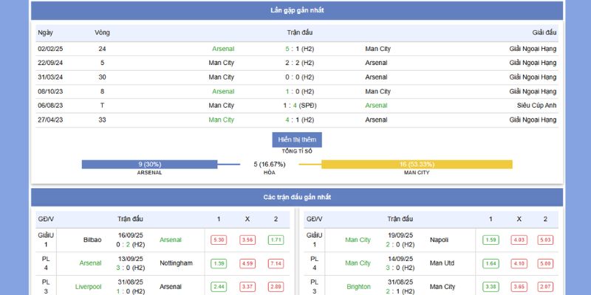Pick the 3.38 odds for Brighton
Screen dimensions: 591x295
[491, 286]
